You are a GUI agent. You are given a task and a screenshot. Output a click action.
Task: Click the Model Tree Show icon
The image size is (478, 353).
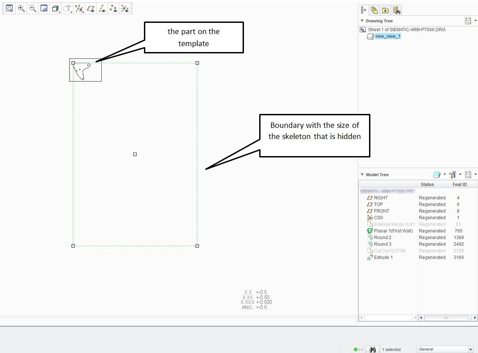[x=437, y=174]
